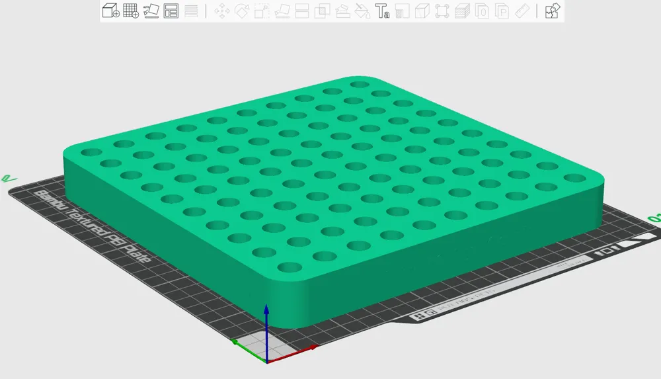661x379 pixels.
Task: Select the Measure ruler tool
Action: coord(522,11)
